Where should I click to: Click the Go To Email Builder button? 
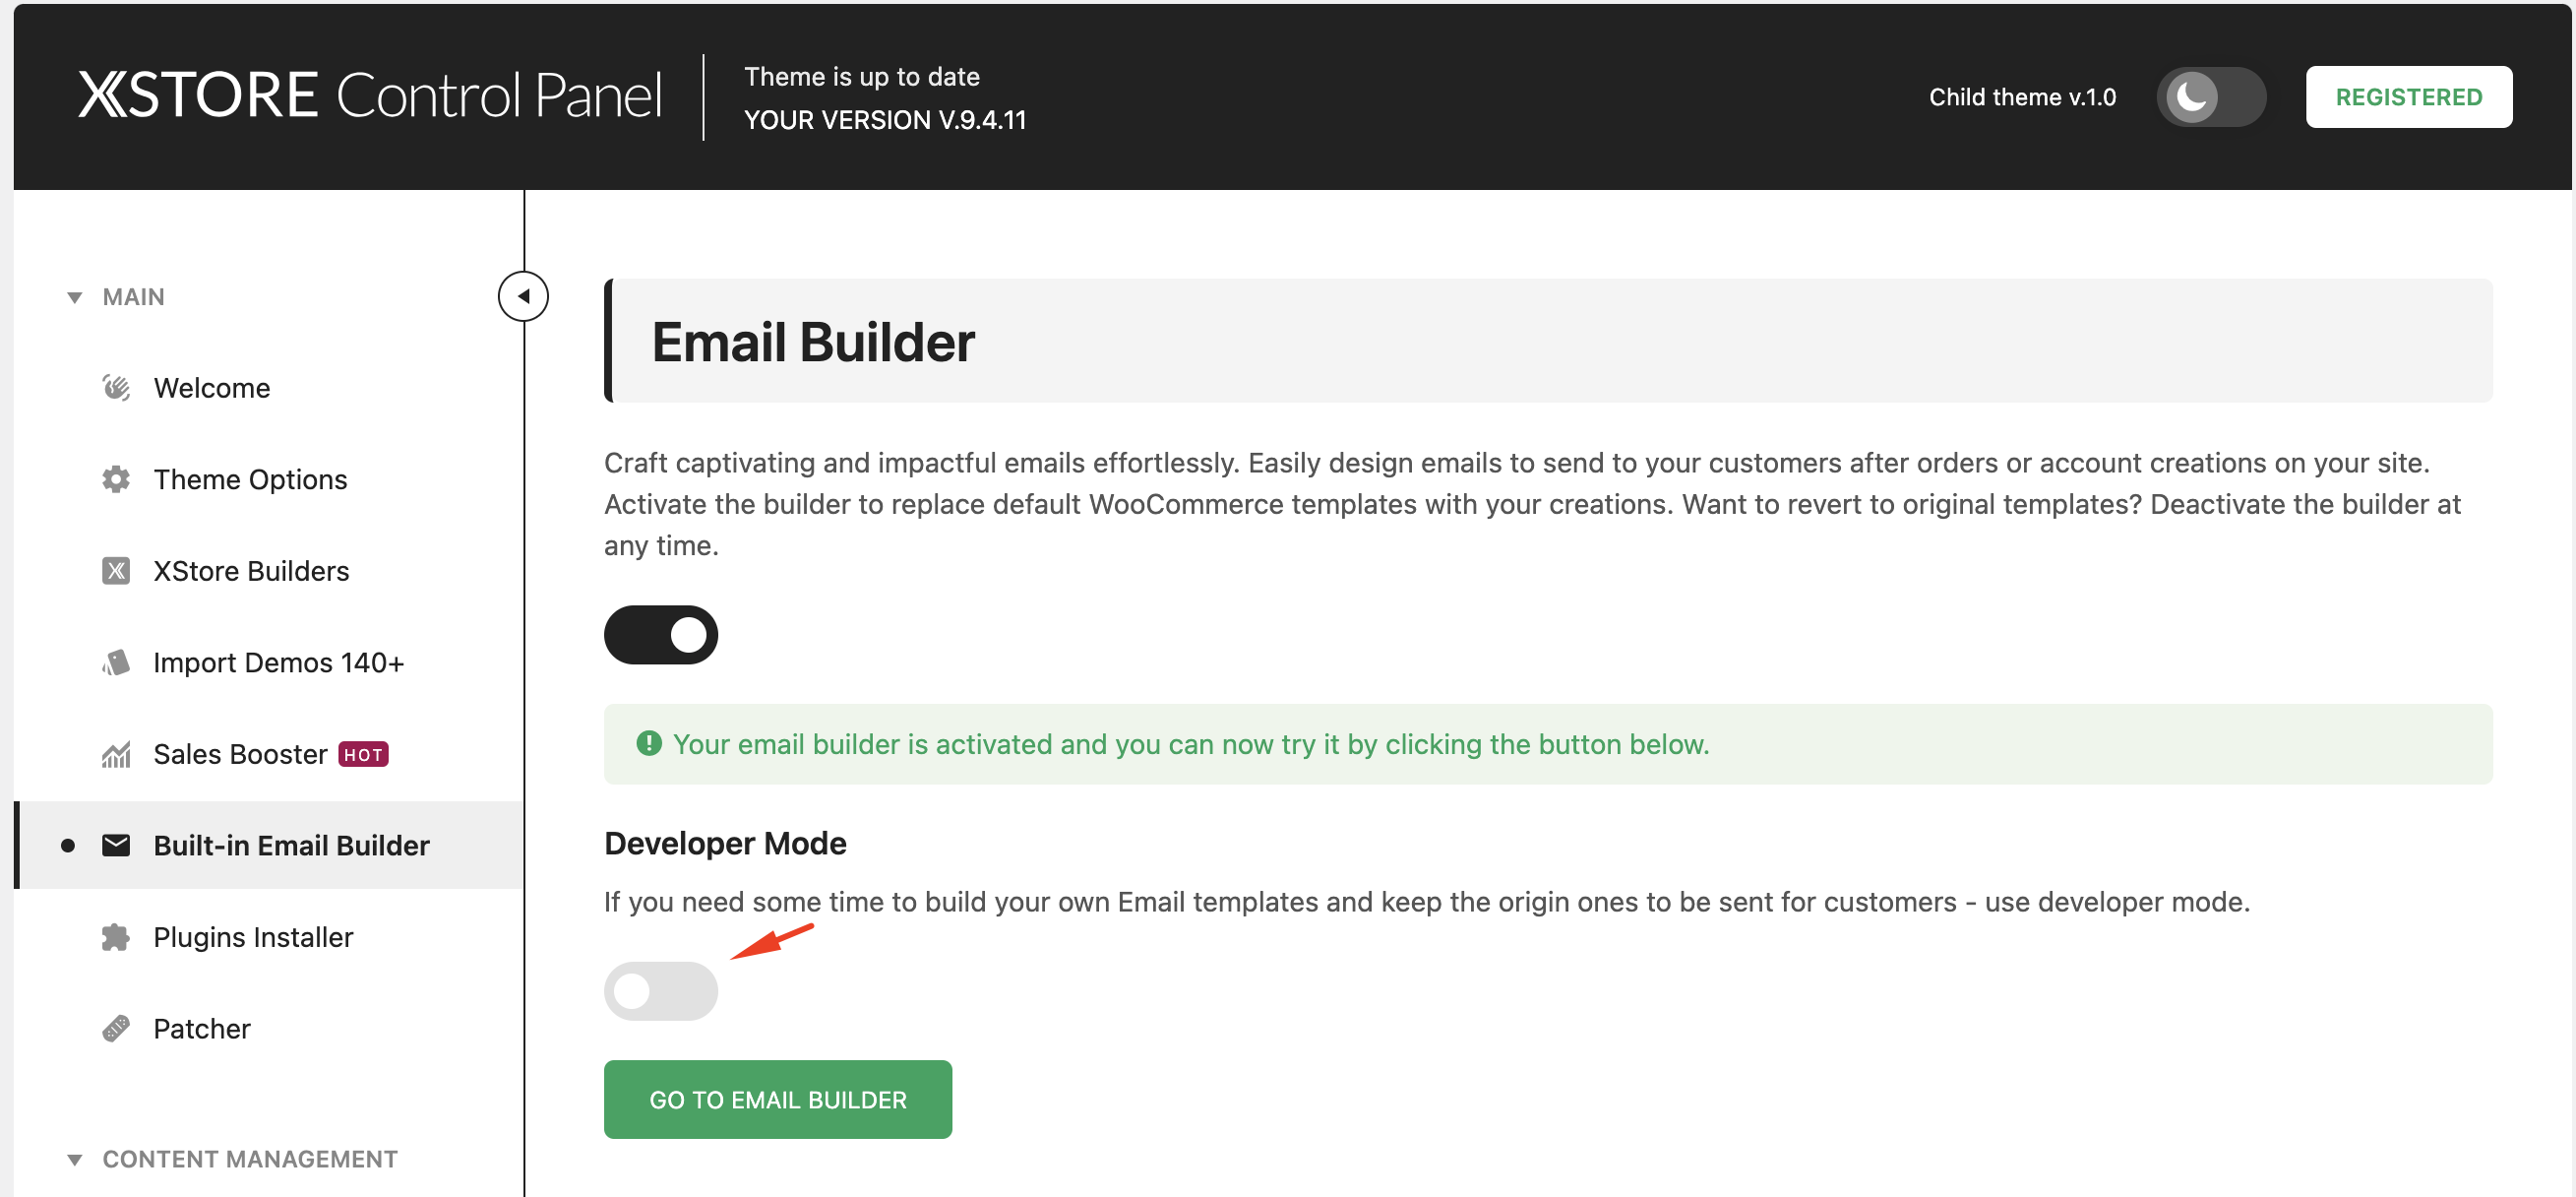pos(778,1100)
